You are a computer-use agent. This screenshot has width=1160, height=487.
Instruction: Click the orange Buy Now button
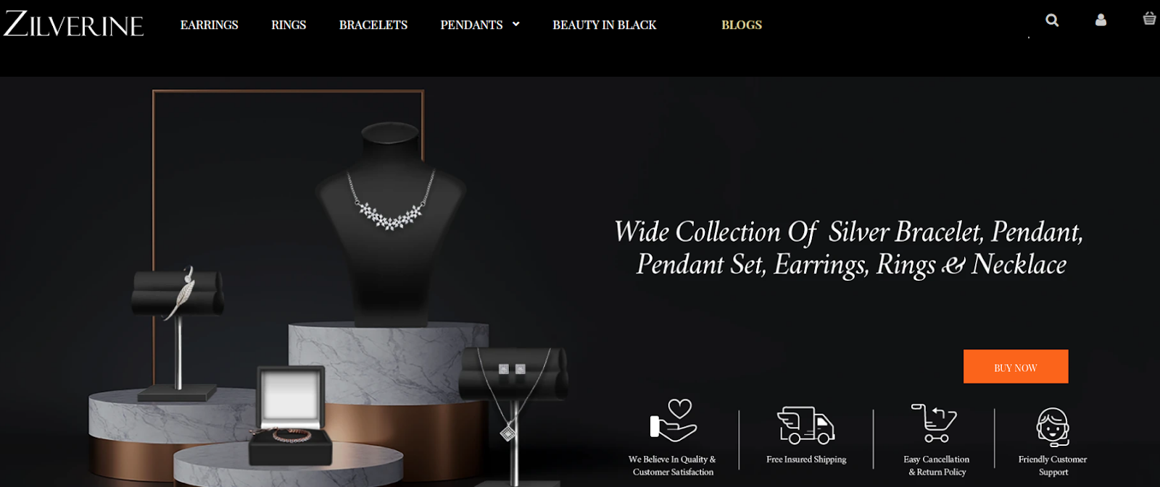tap(1016, 367)
